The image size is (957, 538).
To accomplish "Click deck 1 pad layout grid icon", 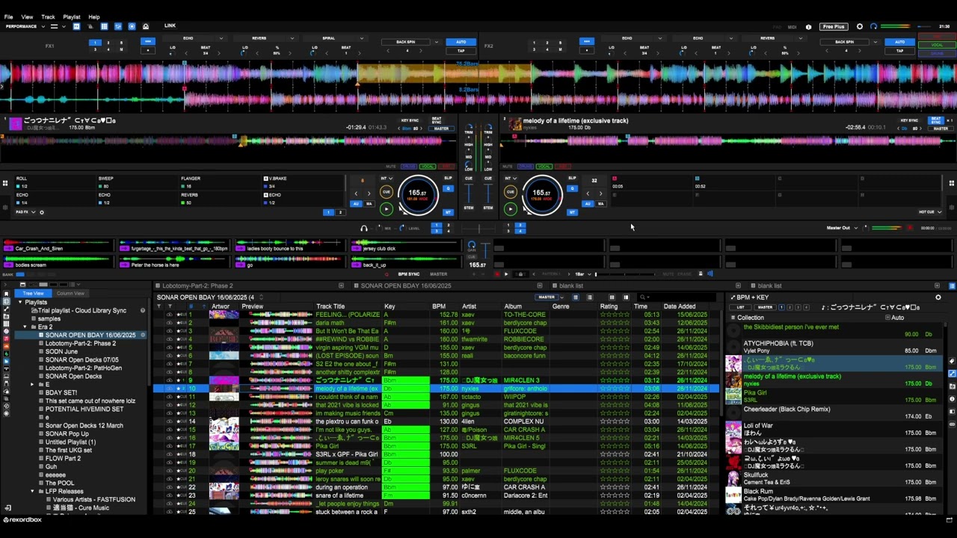I will (x=5, y=182).
